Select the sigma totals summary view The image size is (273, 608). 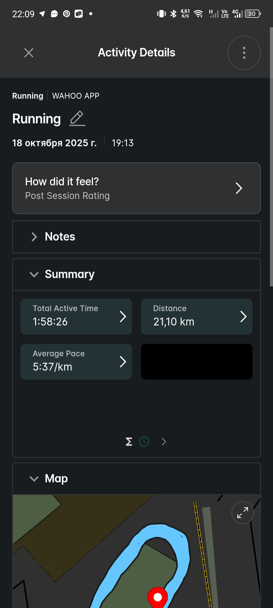coord(129,442)
